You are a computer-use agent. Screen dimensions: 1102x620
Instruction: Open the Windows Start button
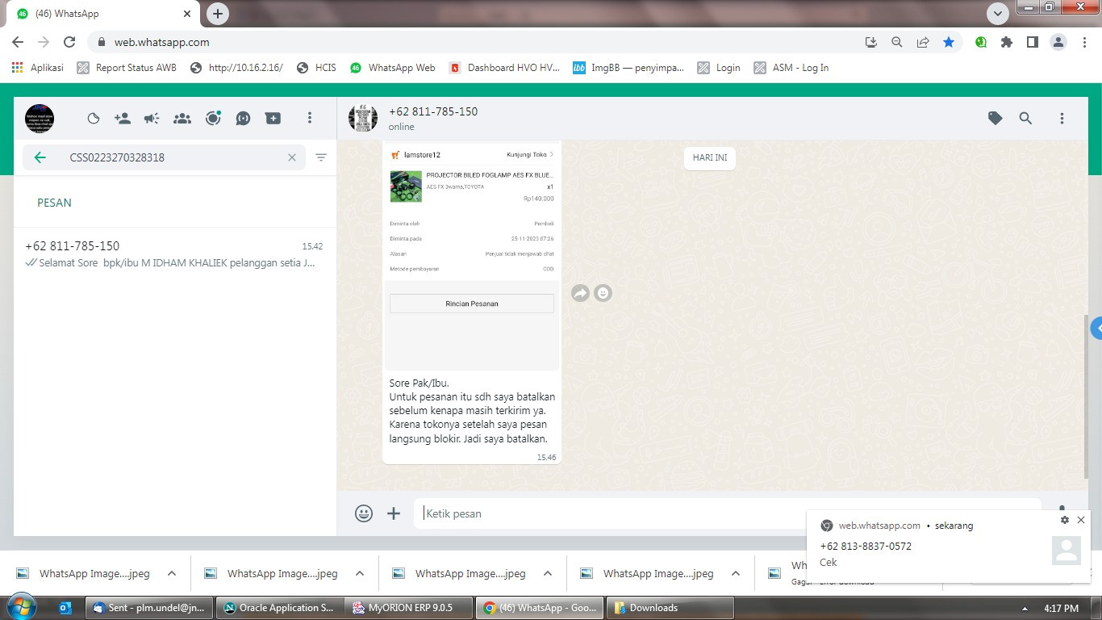pyautogui.click(x=21, y=607)
